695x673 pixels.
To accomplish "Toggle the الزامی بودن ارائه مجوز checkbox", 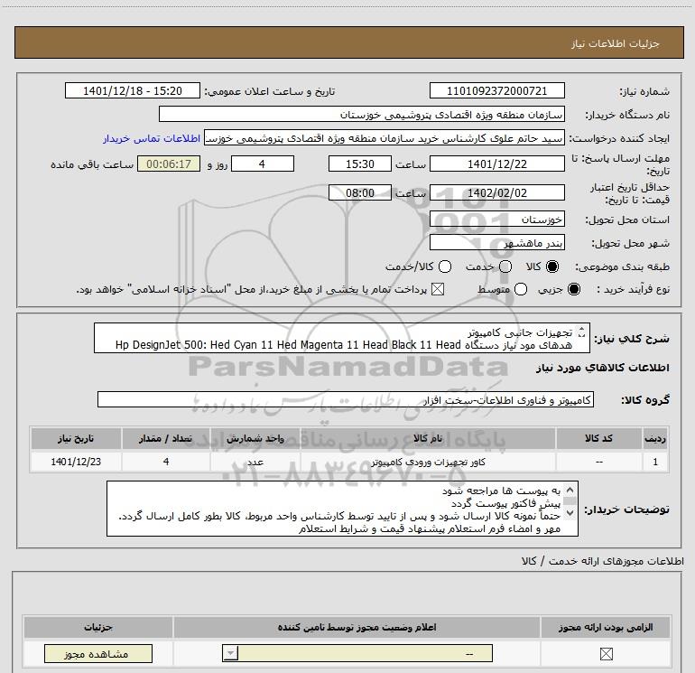I will (606, 653).
